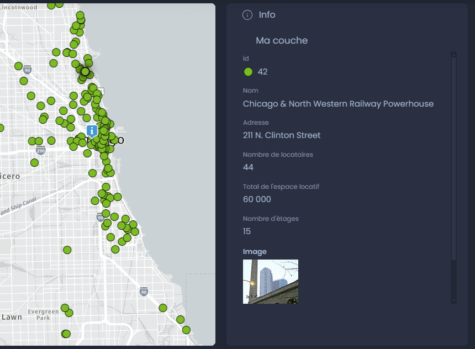This screenshot has width=475, height=349.
Task: Click the scrollbar up arrow in info panel
Action: point(453,55)
